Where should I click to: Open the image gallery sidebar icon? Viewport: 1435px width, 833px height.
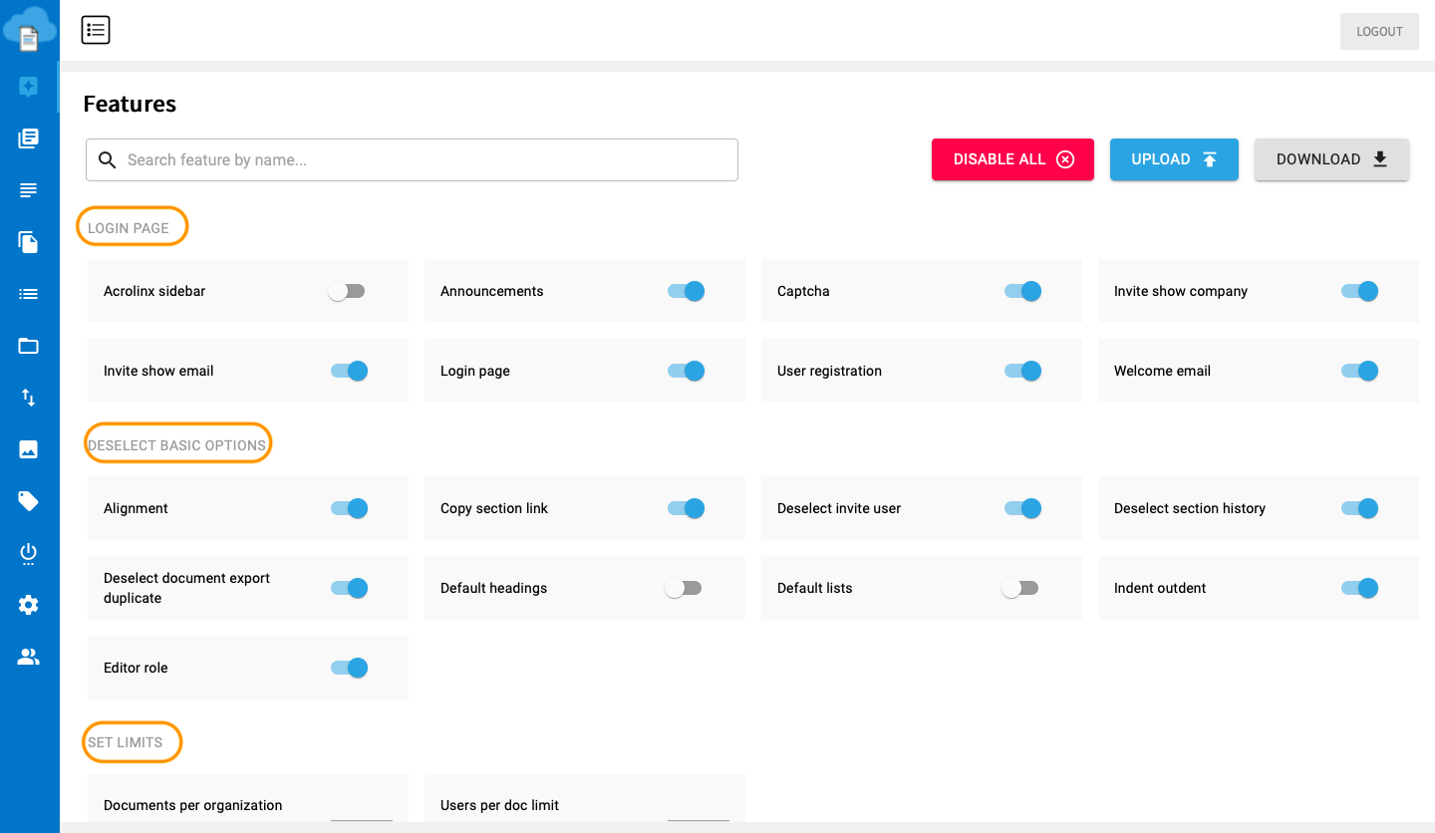(29, 449)
